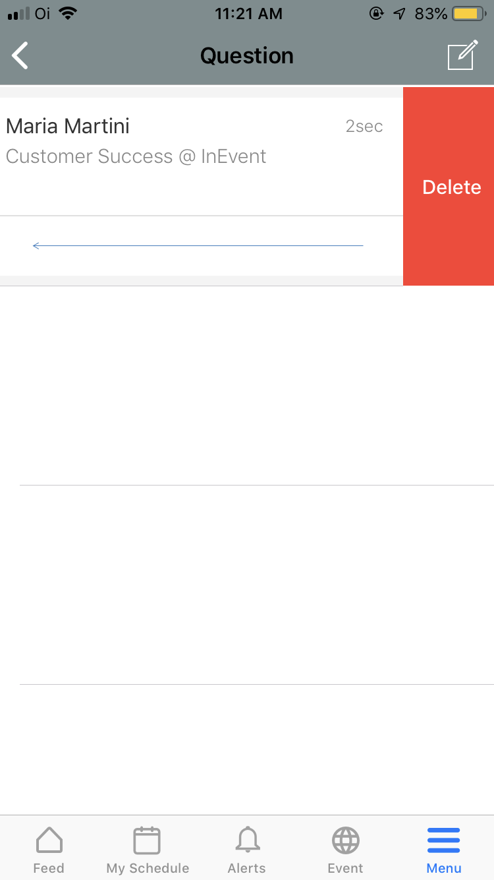Select Maria Martini name in question
This screenshot has height=880, width=494.
tap(68, 126)
